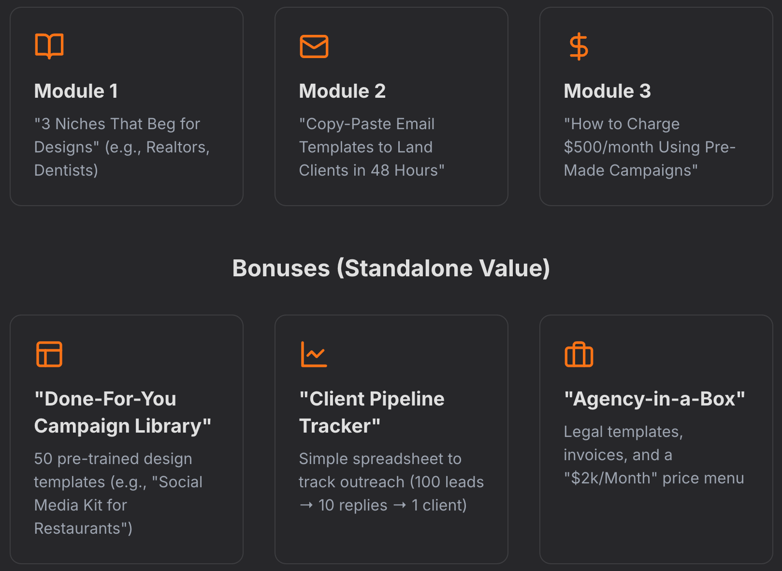
Task: Click the Module 1 heading
Action: (x=76, y=91)
